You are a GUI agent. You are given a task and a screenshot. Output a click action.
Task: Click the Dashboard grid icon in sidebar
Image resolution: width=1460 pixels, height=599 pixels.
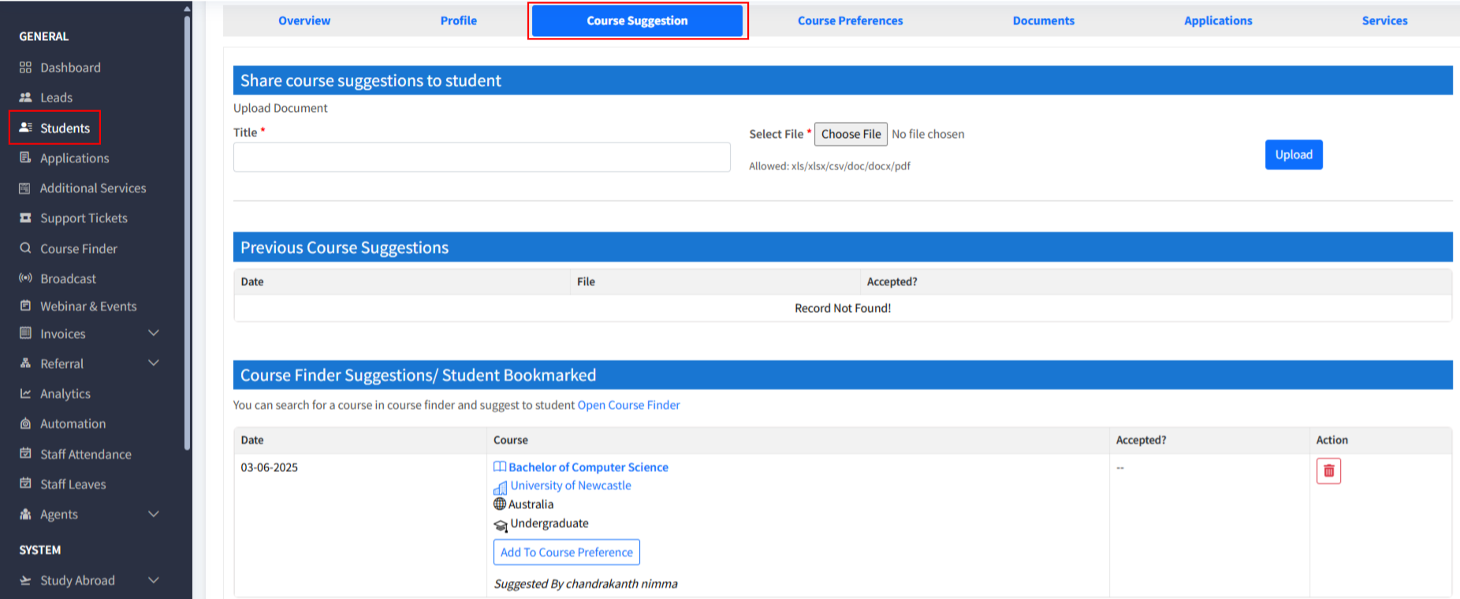[25, 68]
